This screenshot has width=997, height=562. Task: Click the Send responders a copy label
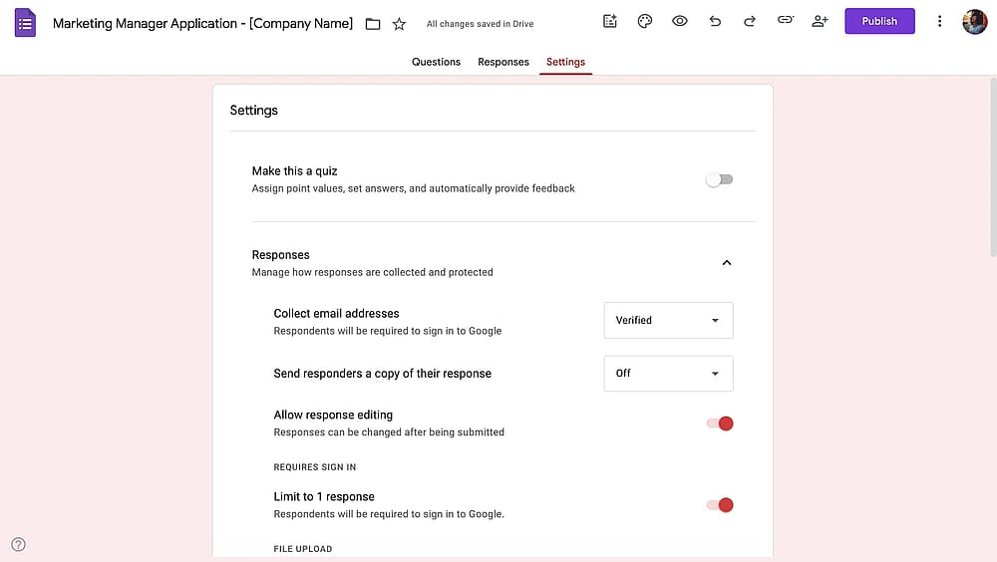tap(382, 374)
